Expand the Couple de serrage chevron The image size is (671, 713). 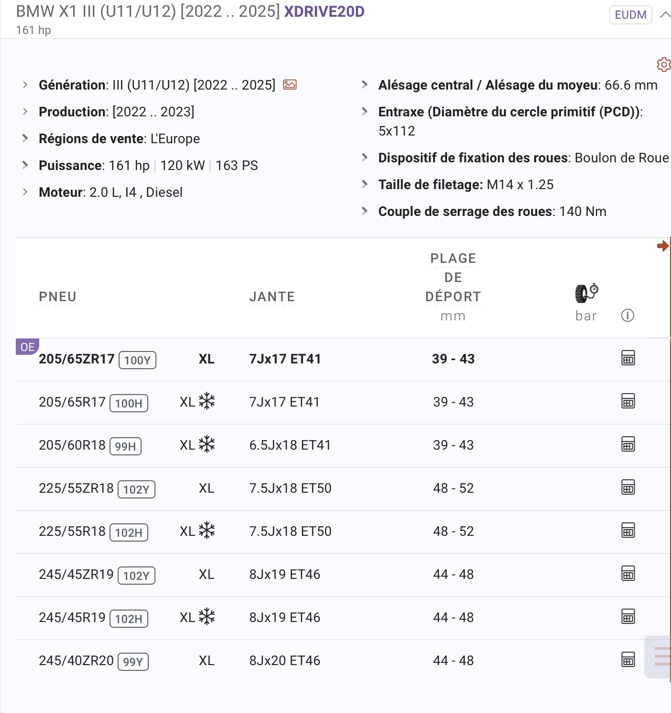365,211
